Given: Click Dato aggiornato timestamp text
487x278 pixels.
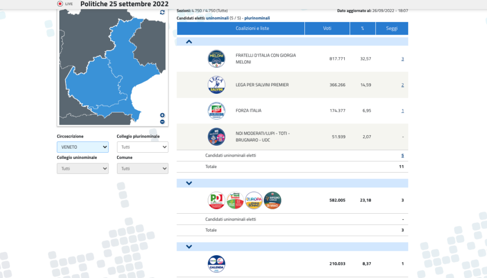Looking at the screenshot, I should click(372, 10).
